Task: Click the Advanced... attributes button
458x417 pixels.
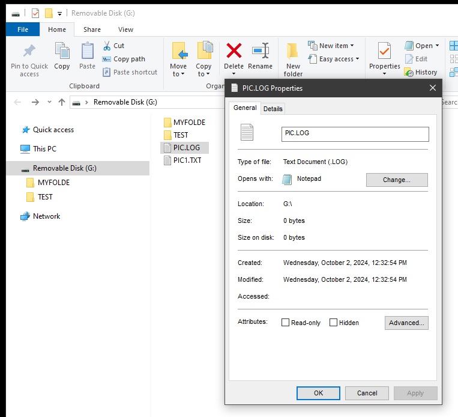Action: pyautogui.click(x=406, y=323)
